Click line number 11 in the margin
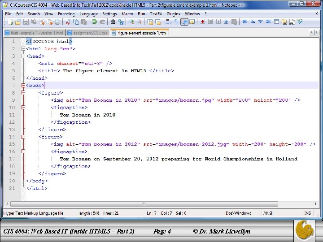This screenshot has height=242, width=323. pyautogui.click(x=12, y=115)
